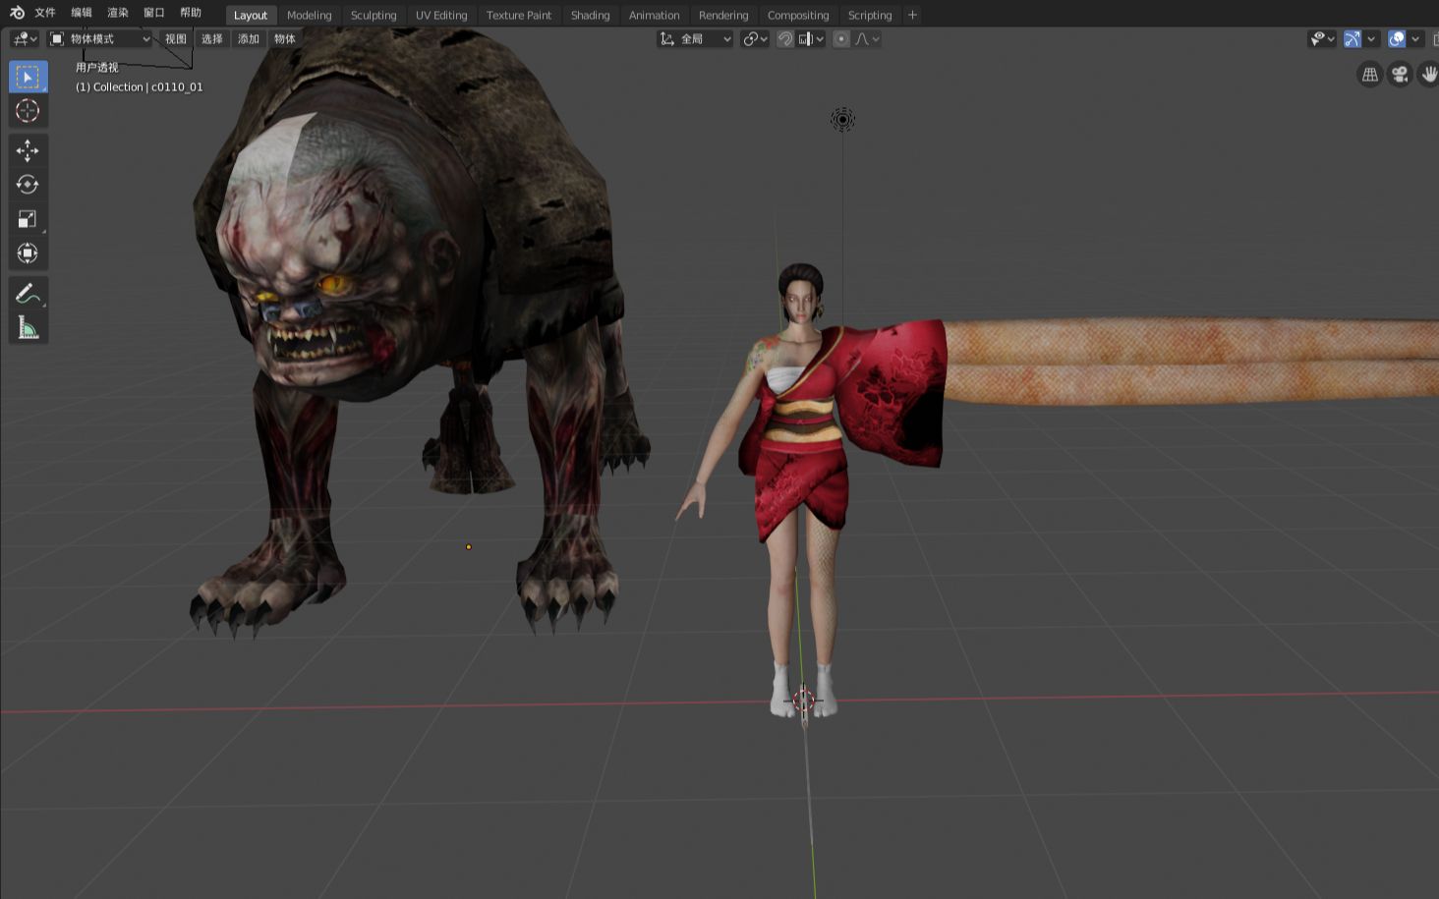Toggle show overlays button
The width and height of the screenshot is (1439, 899).
coord(1397,39)
